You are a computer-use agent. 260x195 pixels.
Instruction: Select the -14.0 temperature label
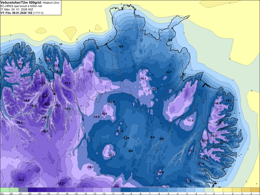tap(96, 117)
